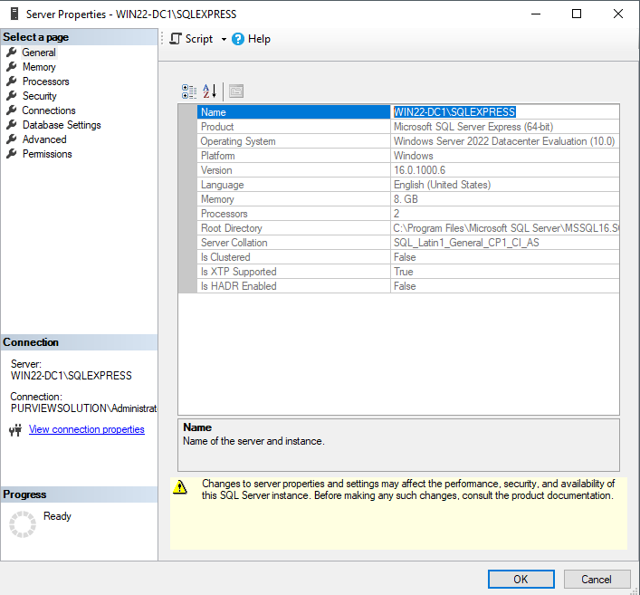Click the Cancel button
This screenshot has height=595, width=640.
click(x=597, y=579)
